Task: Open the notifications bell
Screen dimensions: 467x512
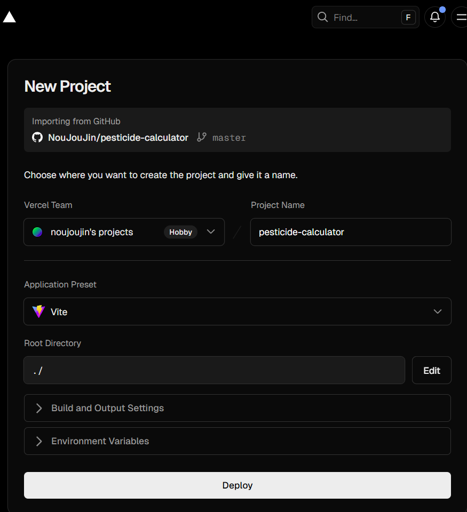Action: point(434,17)
